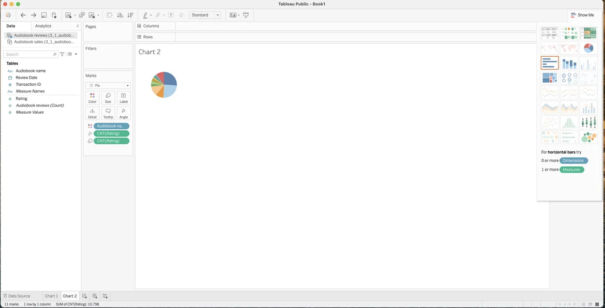Click the New Worksheet tab icon
The width and height of the screenshot is (605, 308).
[85, 296]
